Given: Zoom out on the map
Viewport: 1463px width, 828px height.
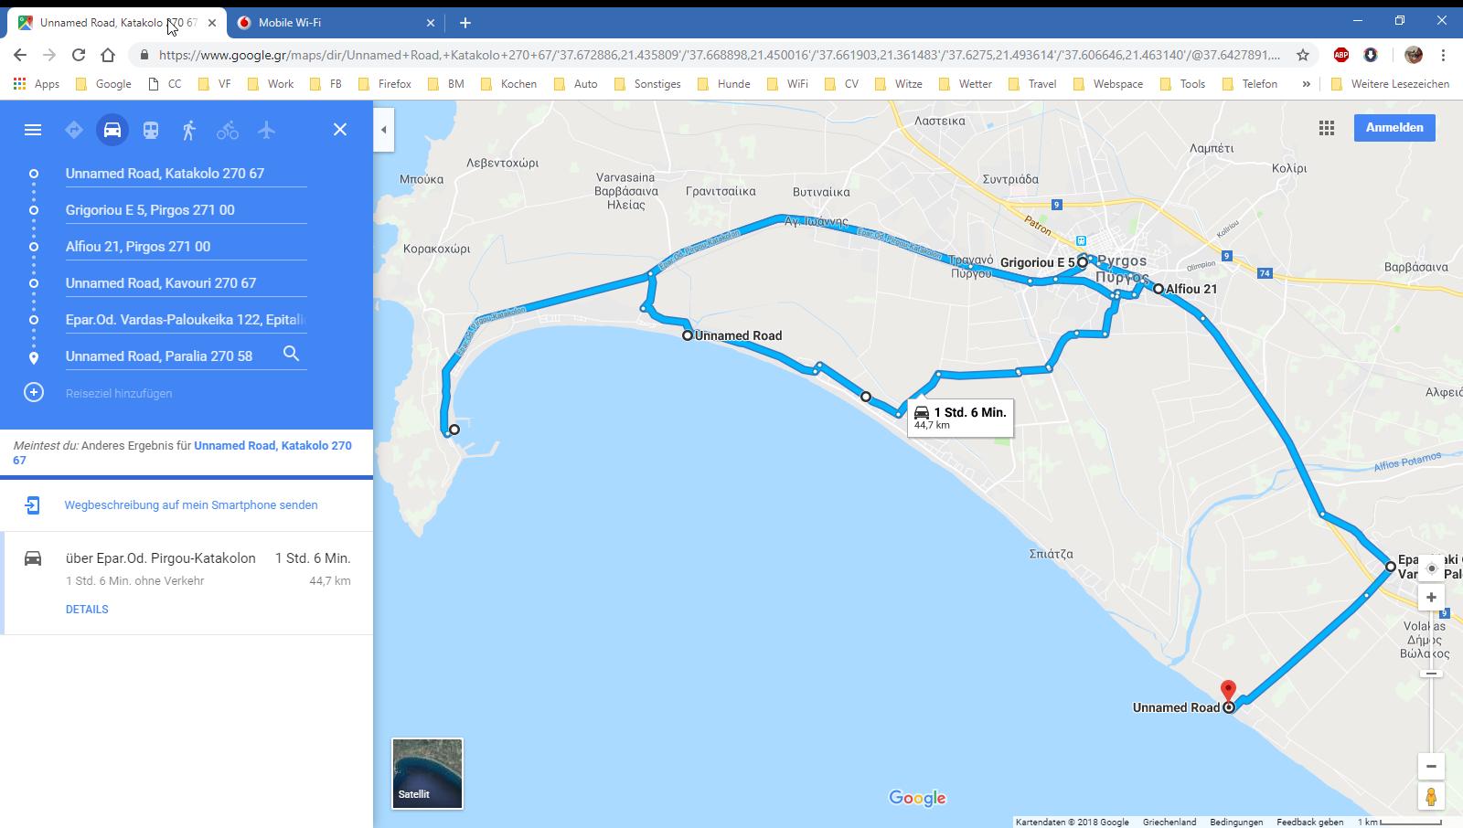Looking at the screenshot, I should [x=1431, y=766].
